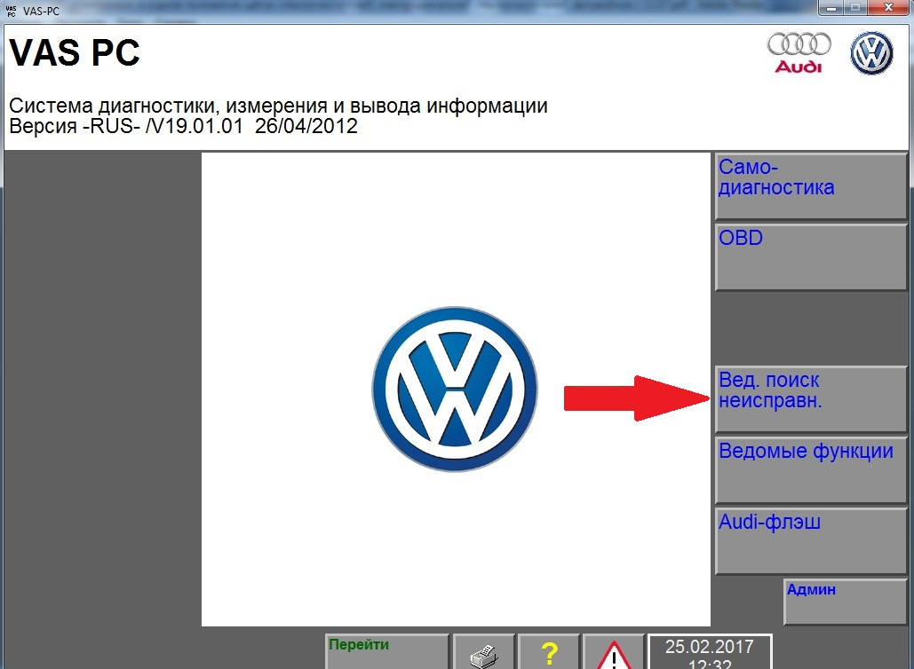Screen dimensions: 914x669
Task: Click the red warning triangle icon
Action: click(x=613, y=651)
